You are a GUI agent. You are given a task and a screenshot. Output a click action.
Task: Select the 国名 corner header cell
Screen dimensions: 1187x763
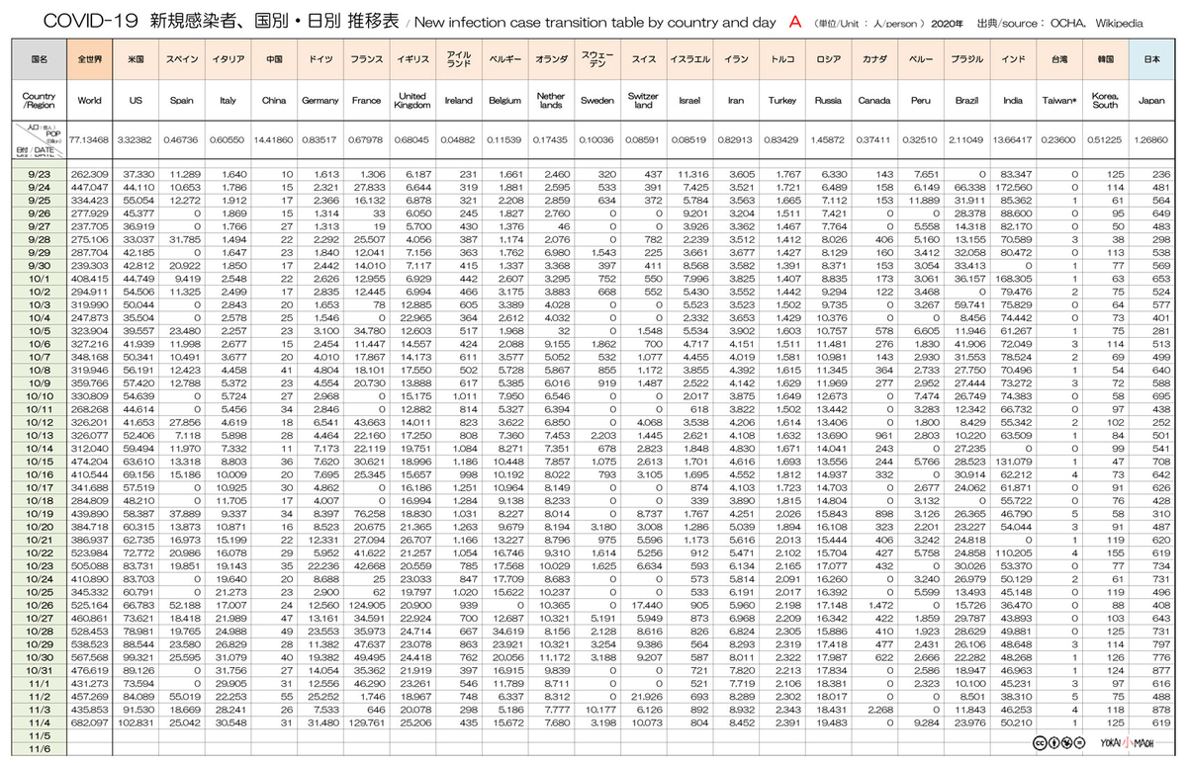coord(40,59)
